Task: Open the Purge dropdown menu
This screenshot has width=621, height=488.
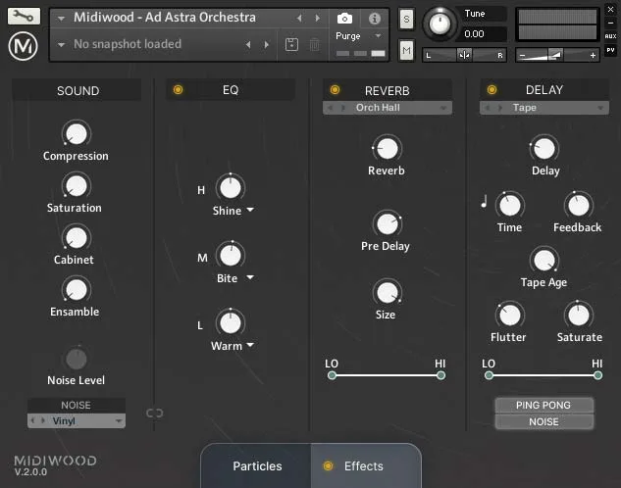Action: [378, 35]
